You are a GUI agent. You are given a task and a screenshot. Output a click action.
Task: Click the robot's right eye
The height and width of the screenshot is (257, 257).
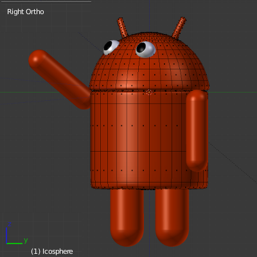pyautogui.click(x=145, y=49)
